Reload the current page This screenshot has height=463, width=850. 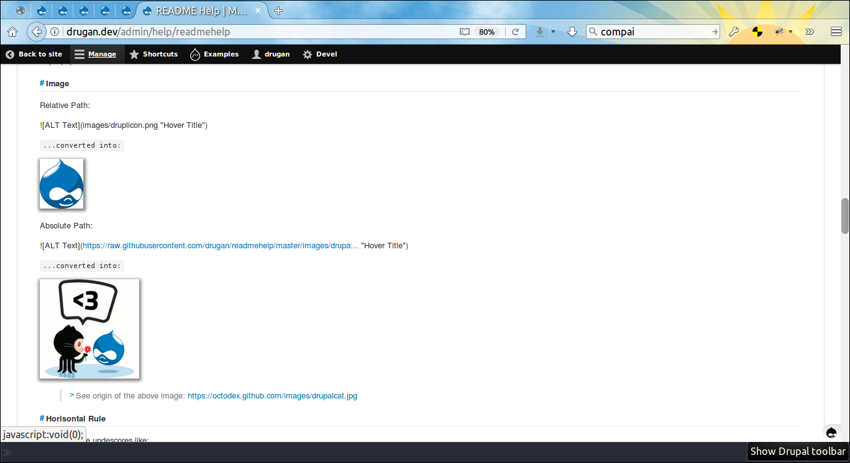click(515, 32)
